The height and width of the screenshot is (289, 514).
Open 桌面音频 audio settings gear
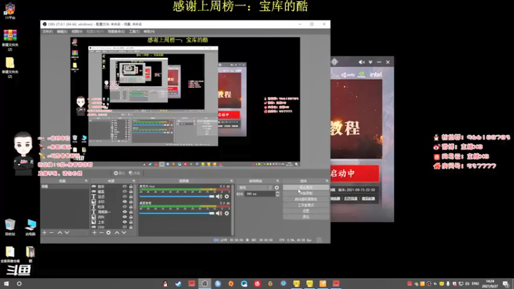227,213
